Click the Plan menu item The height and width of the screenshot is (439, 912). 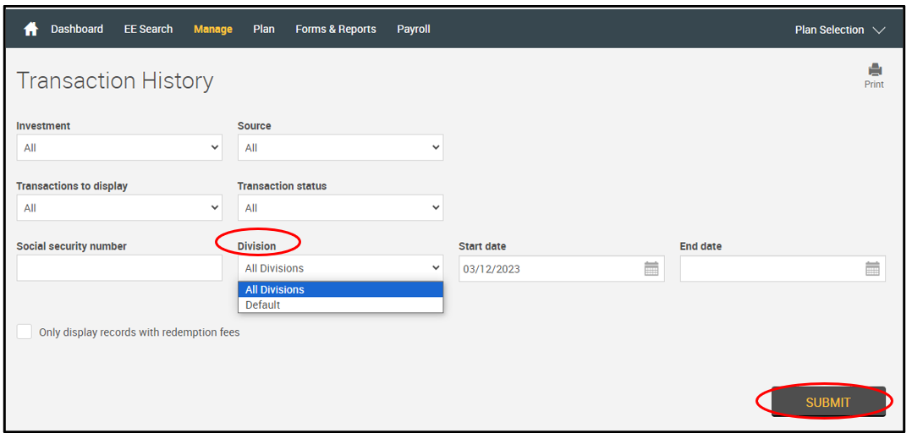[264, 30]
